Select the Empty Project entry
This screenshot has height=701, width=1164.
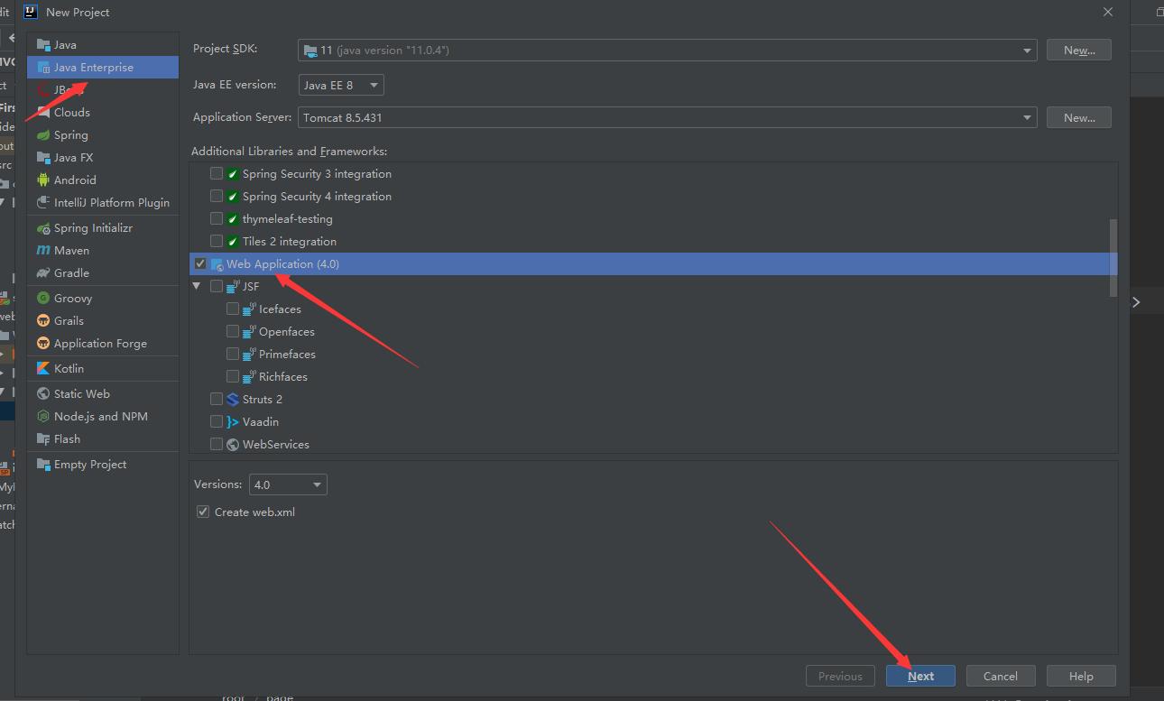(102, 464)
